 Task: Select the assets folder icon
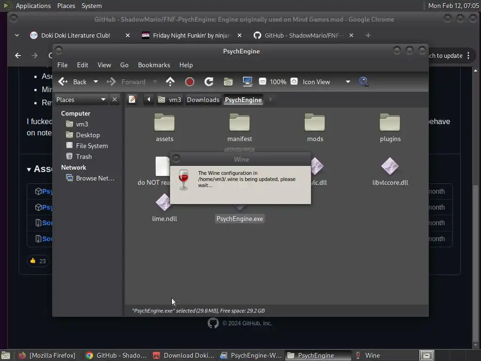tap(164, 122)
